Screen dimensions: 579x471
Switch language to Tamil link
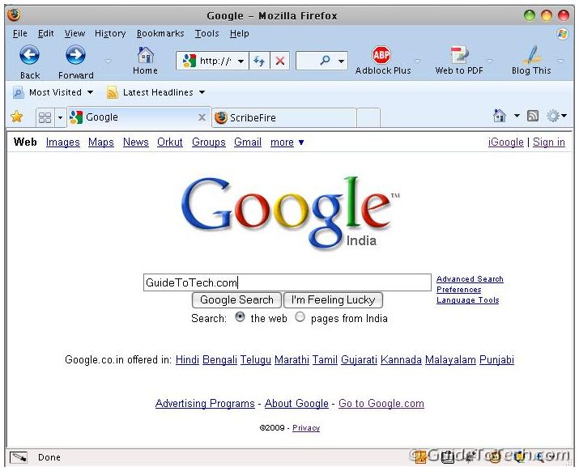point(325,359)
